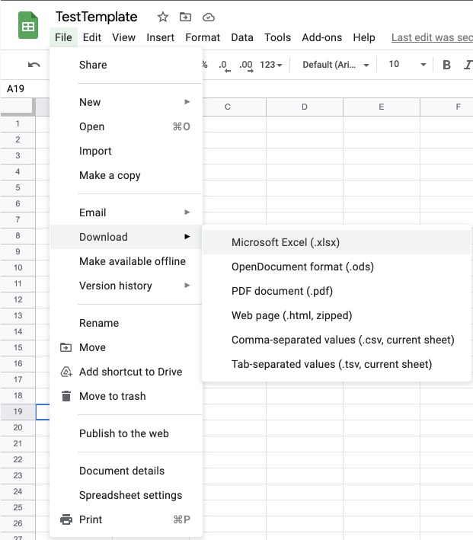Download as Microsoft Excel (.xlsx)

(x=337, y=242)
